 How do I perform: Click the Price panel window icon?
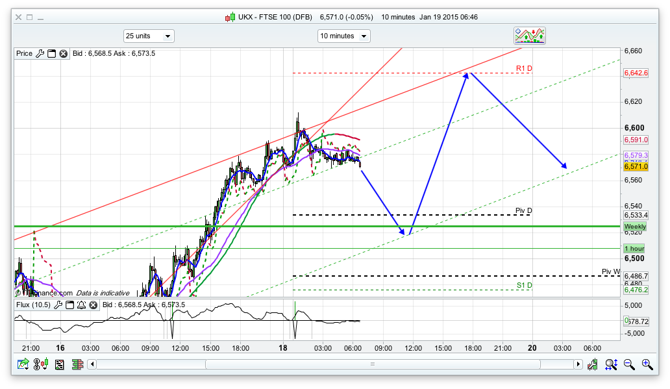51,54
